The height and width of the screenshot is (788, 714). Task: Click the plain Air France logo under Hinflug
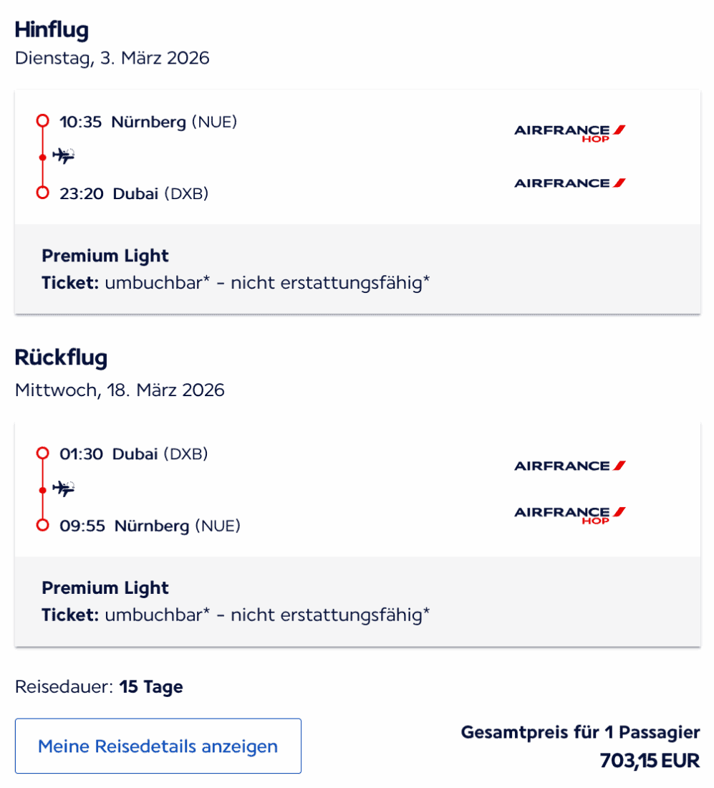point(570,183)
